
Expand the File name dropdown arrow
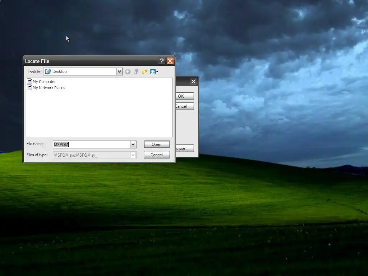tap(133, 144)
